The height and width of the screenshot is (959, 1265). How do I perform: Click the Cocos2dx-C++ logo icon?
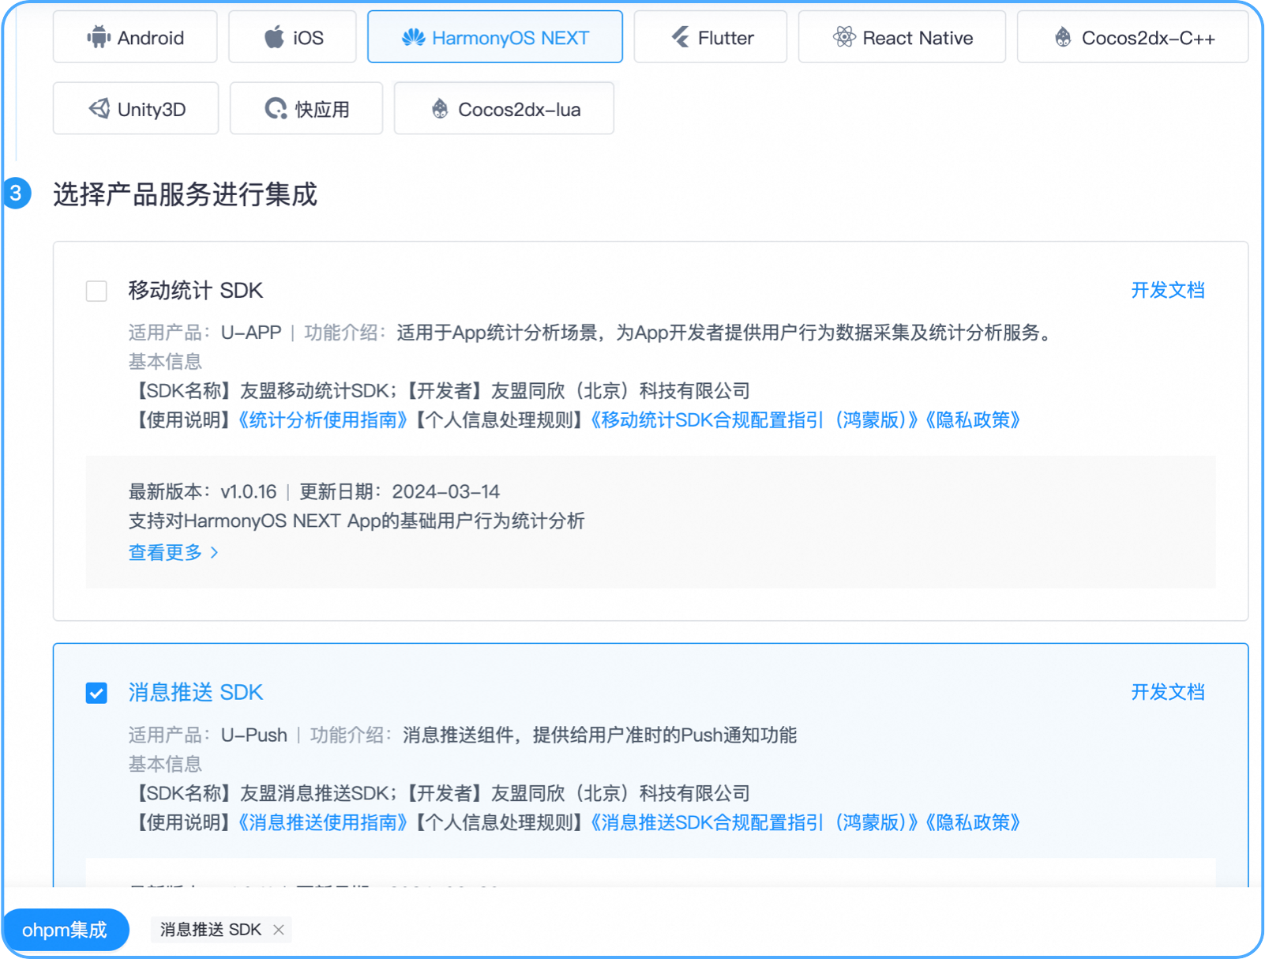pos(1063,37)
